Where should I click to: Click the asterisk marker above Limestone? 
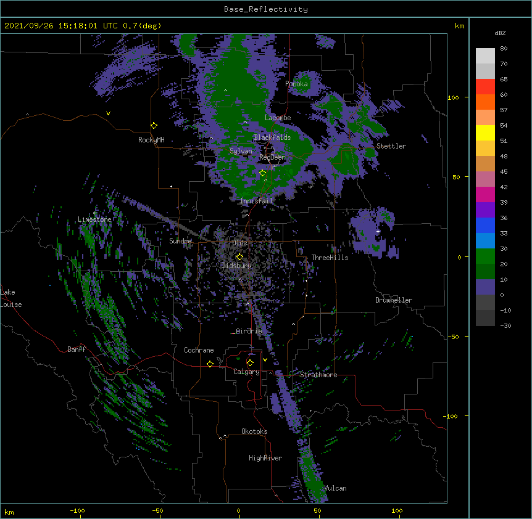pyautogui.click(x=95, y=213)
